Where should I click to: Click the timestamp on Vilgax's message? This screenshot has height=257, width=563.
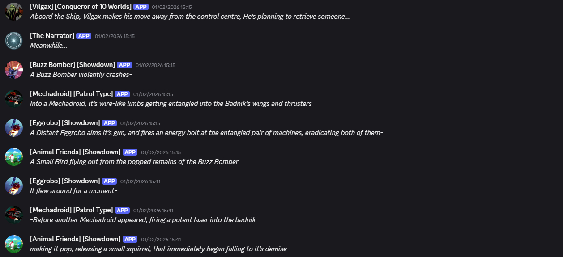[172, 7]
